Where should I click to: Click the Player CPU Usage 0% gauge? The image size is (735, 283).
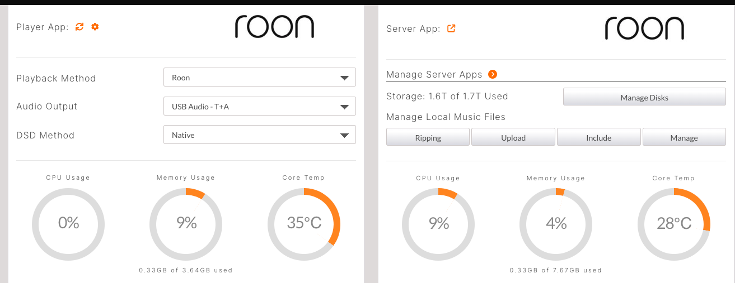click(68, 223)
